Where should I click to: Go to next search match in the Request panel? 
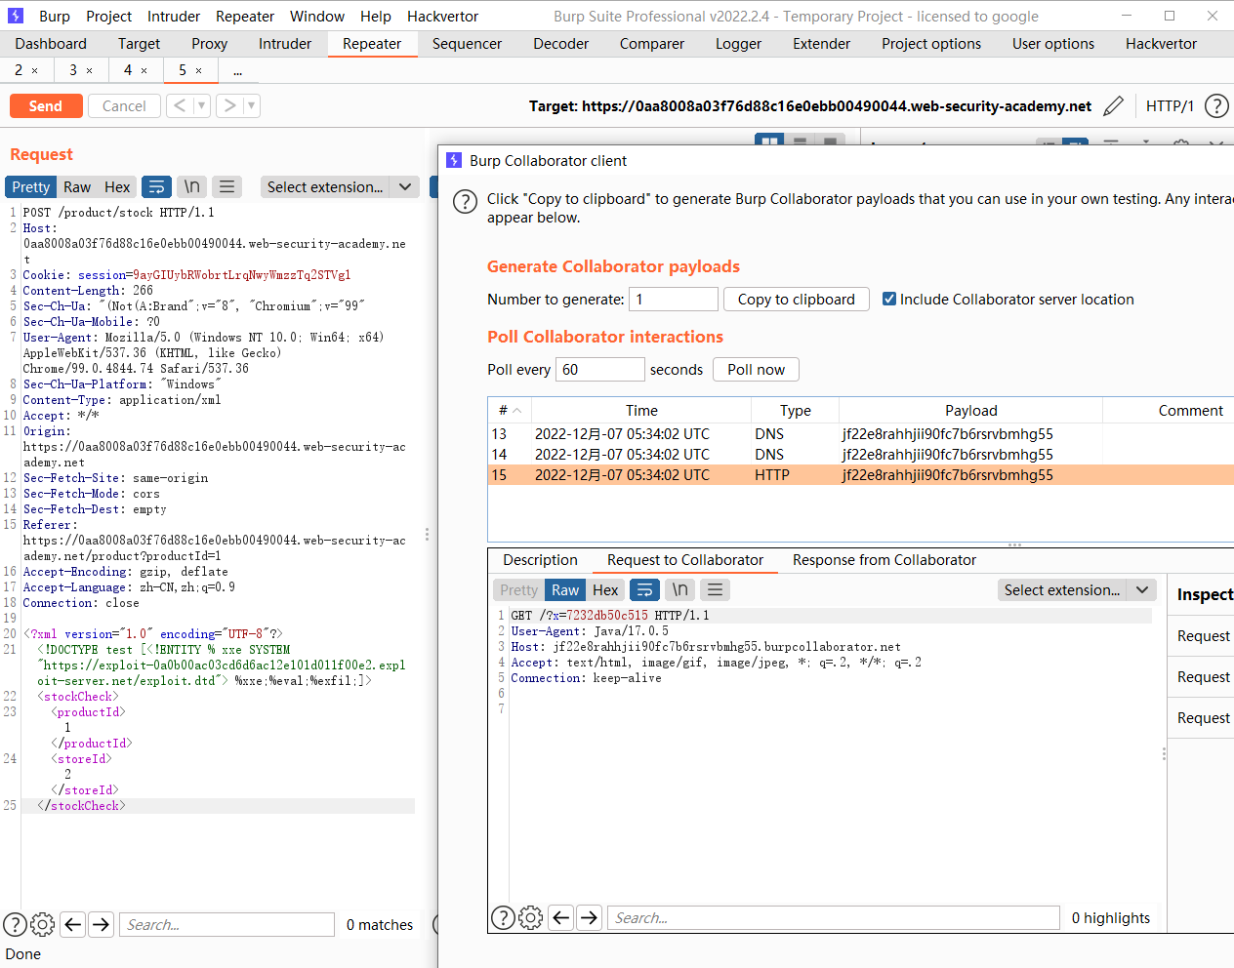(x=102, y=924)
